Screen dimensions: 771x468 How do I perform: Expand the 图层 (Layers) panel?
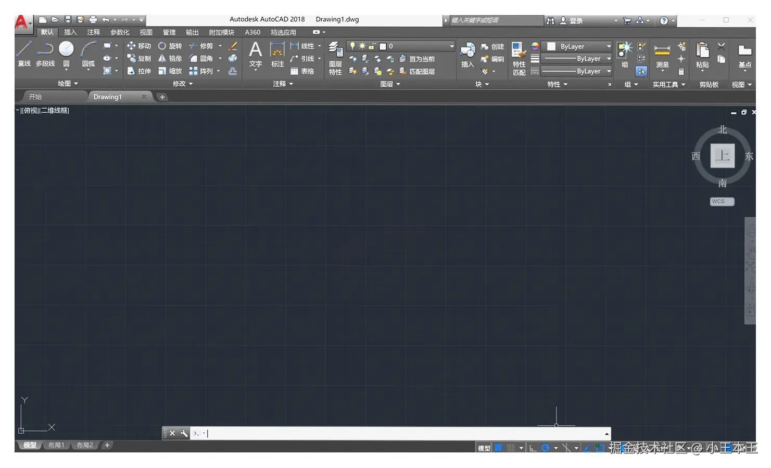[x=390, y=84]
